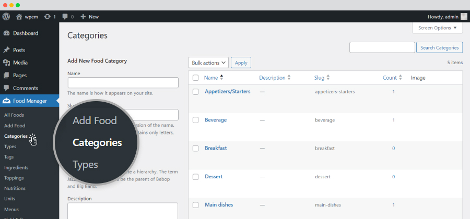This screenshot has width=470, height=219.
Task: Click the Description column sort arrows
Action: point(289,78)
